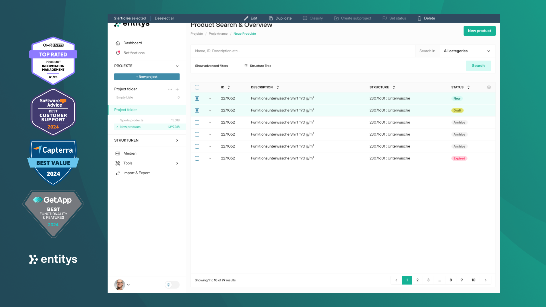546x307 pixels.
Task: Open the three-dots menu for Project folder
Action: 170,89
